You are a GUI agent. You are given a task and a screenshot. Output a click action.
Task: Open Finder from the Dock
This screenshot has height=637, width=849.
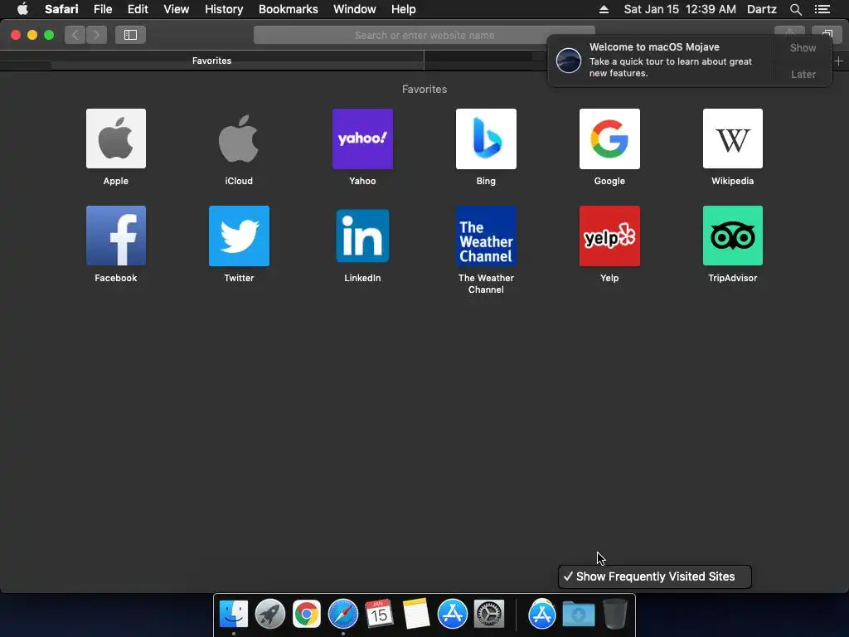coord(233,614)
